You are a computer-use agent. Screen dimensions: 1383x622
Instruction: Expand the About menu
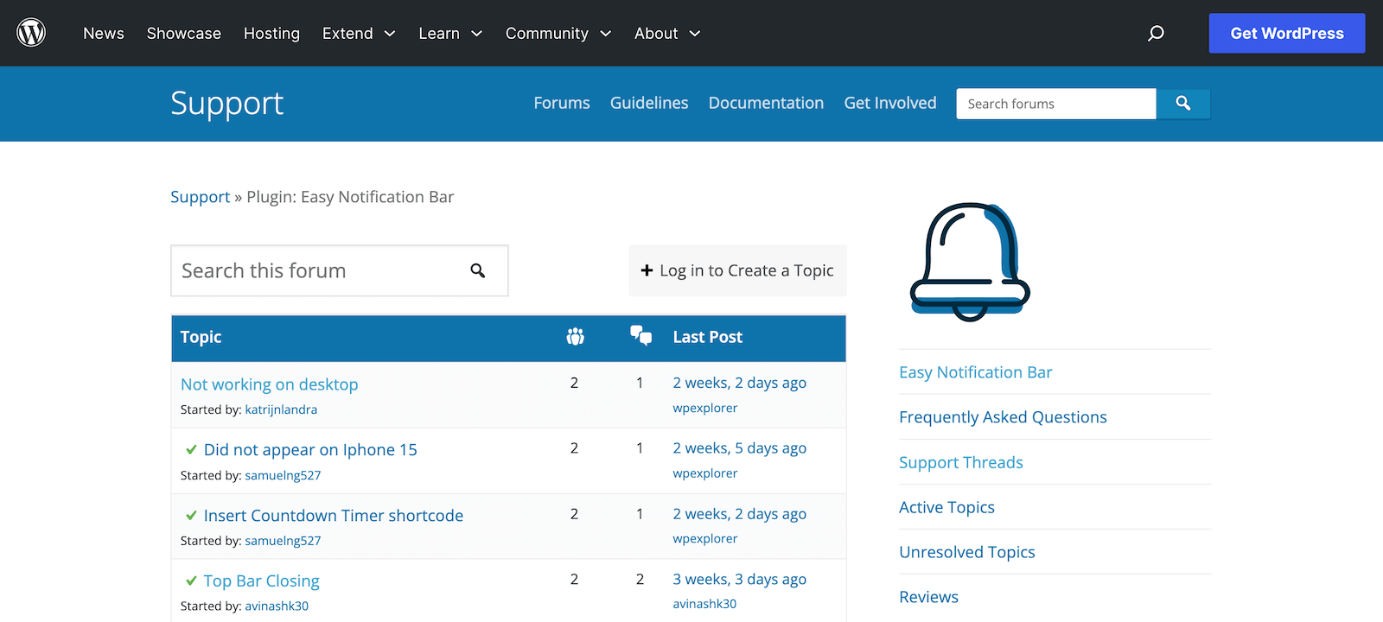pos(667,33)
